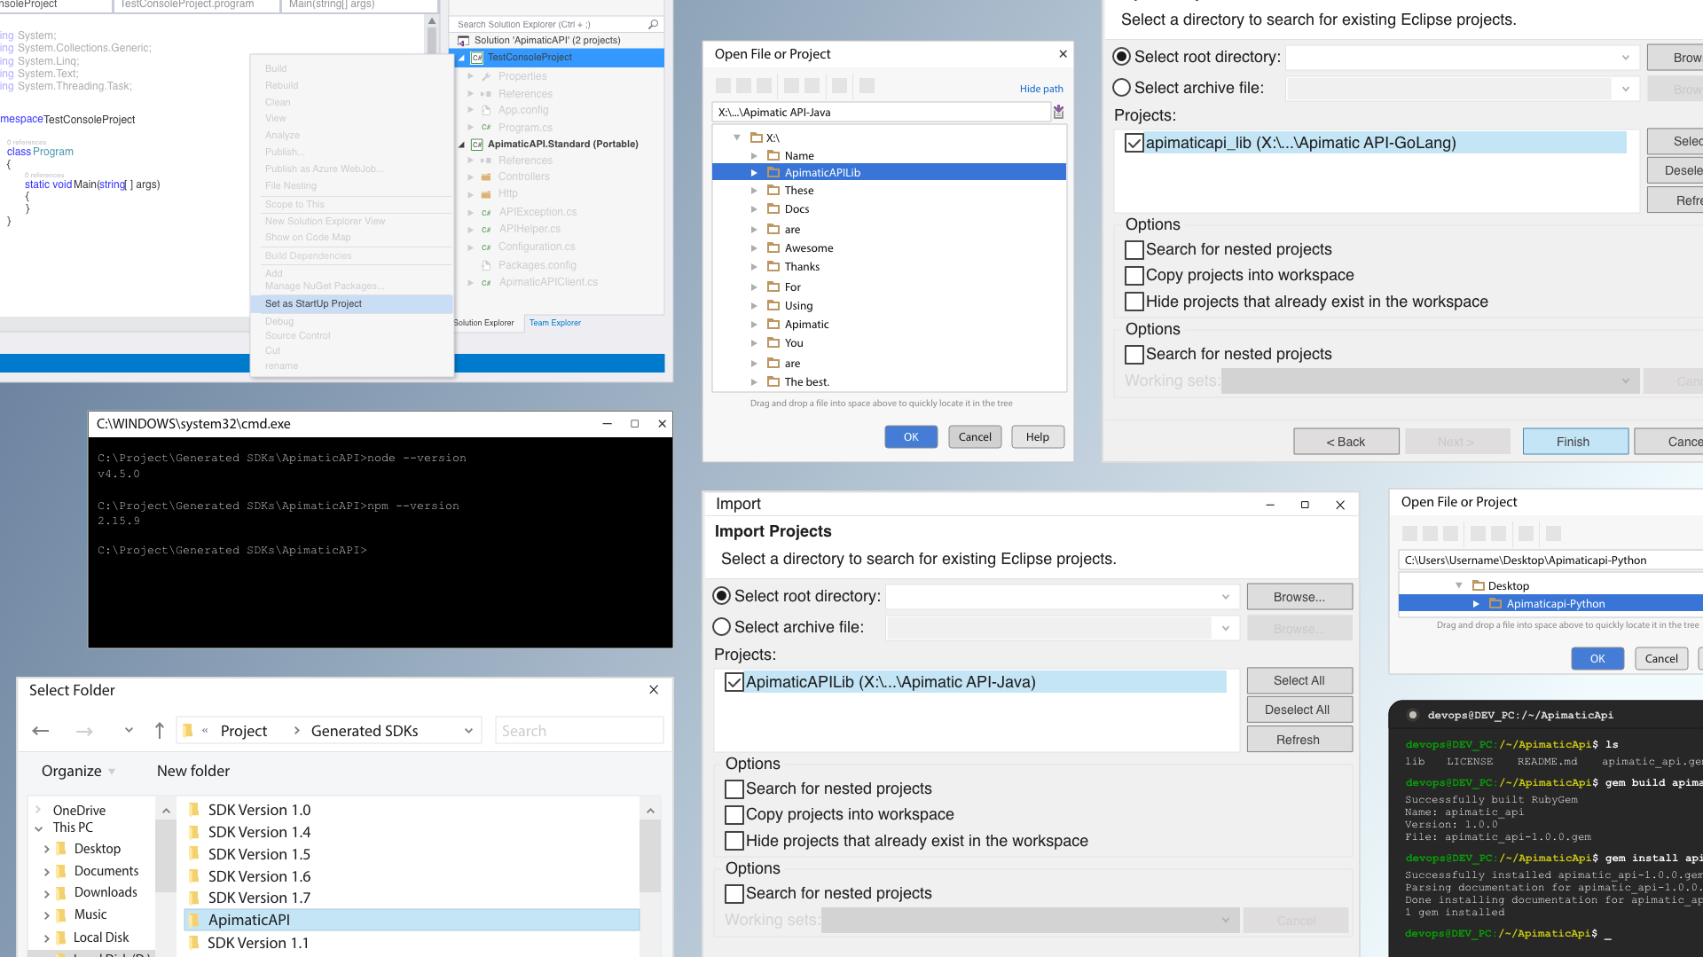Viewport: 1703px width, 957px height.
Task: Click the Packages.config file icon
Action: [x=486, y=265]
